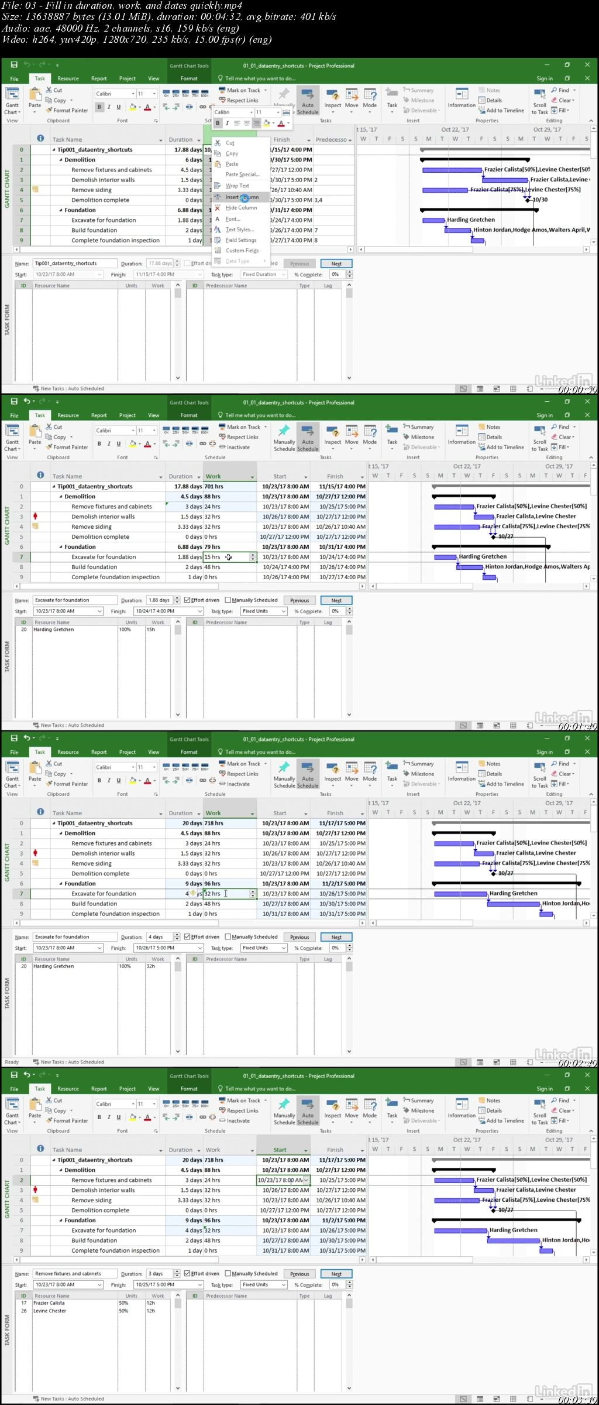Click Previous button in the 00:01:49 frame
Viewport: 599px width, 1405px height.
[299, 600]
